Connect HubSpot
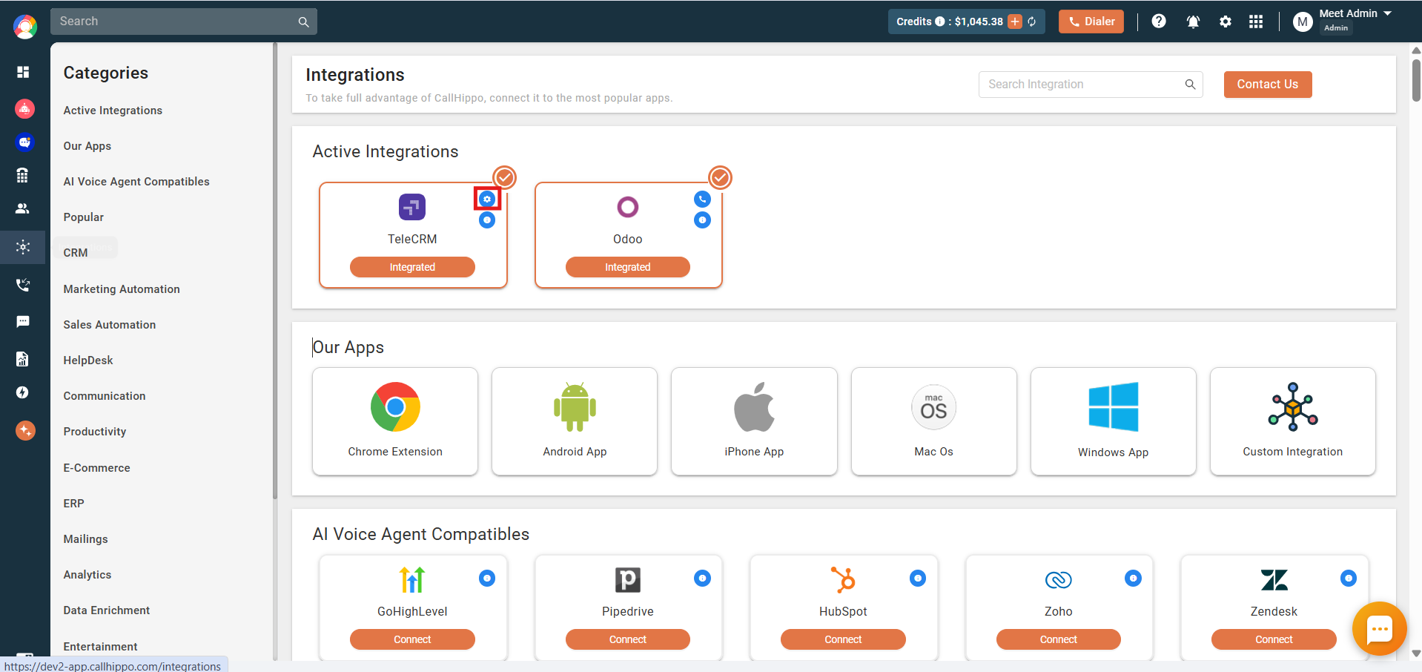This screenshot has height=672, width=1422. [843, 639]
